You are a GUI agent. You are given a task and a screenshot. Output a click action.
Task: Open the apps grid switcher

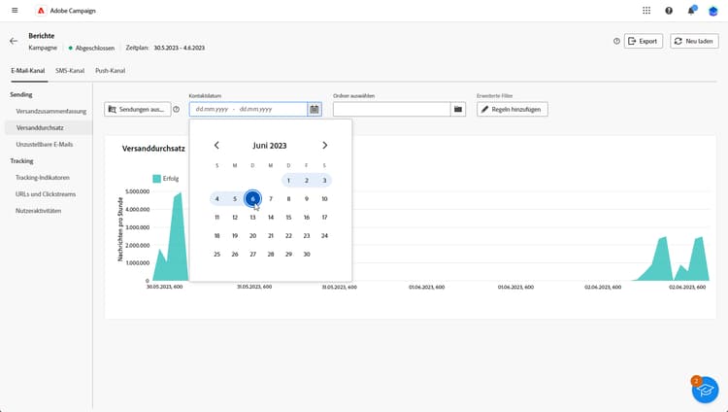[x=646, y=11]
